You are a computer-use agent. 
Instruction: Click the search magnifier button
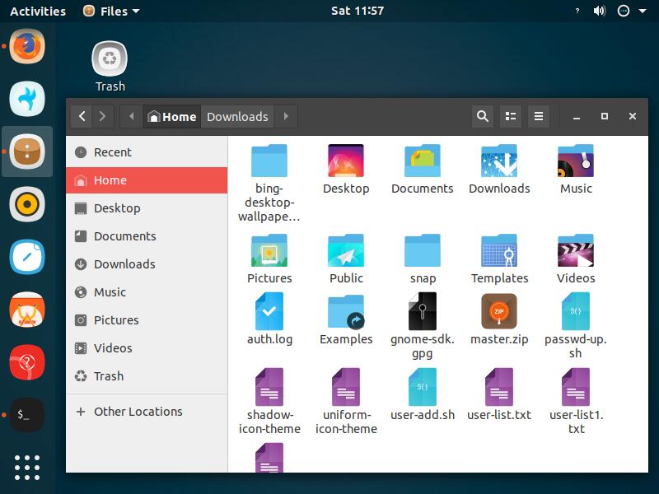(483, 116)
